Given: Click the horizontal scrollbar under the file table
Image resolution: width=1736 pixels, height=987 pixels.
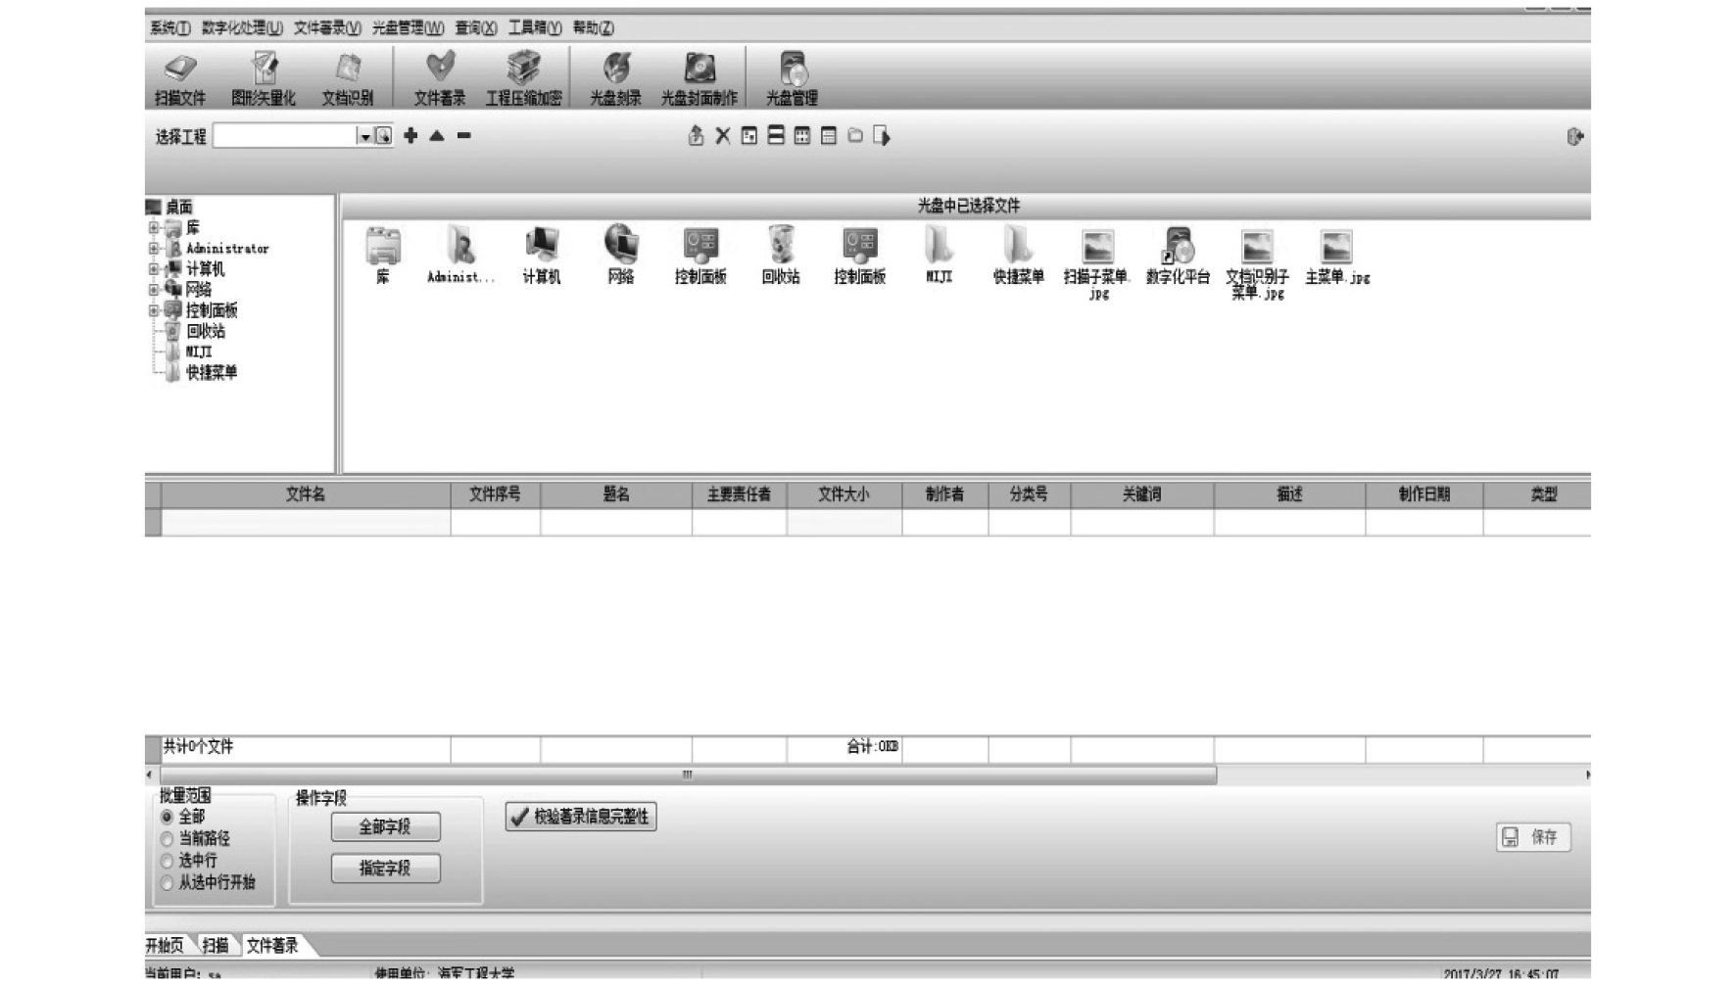Looking at the screenshot, I should point(686,775).
